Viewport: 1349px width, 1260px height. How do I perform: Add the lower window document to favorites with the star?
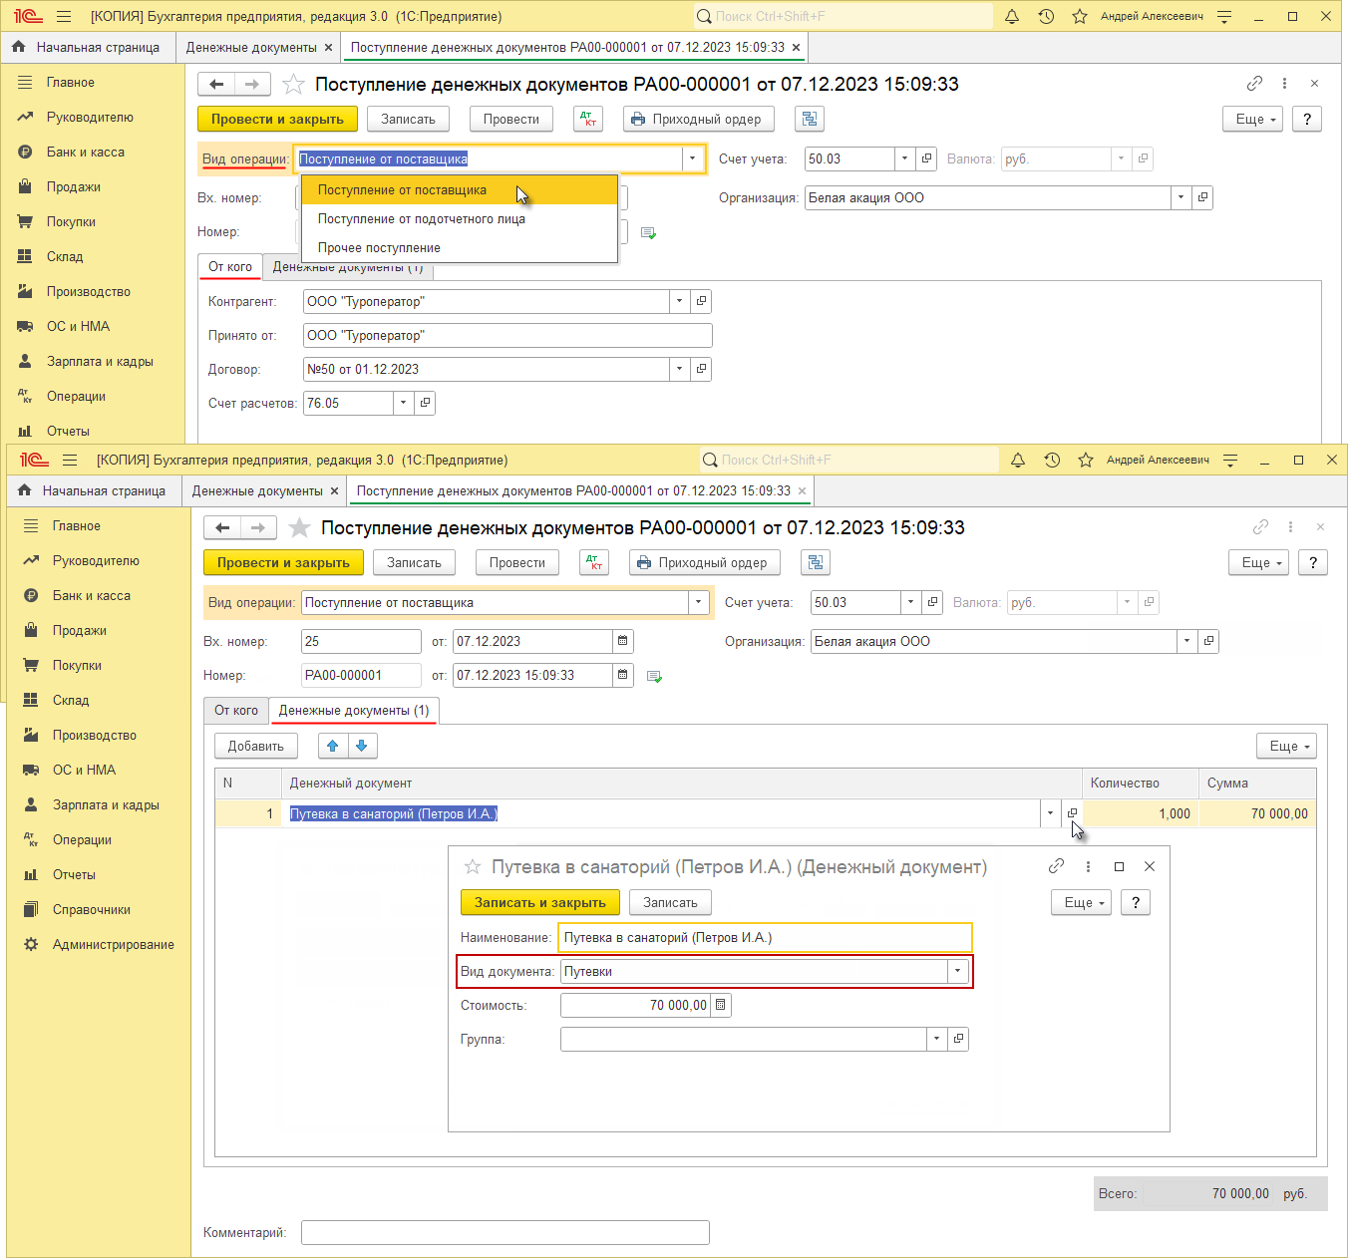point(299,527)
